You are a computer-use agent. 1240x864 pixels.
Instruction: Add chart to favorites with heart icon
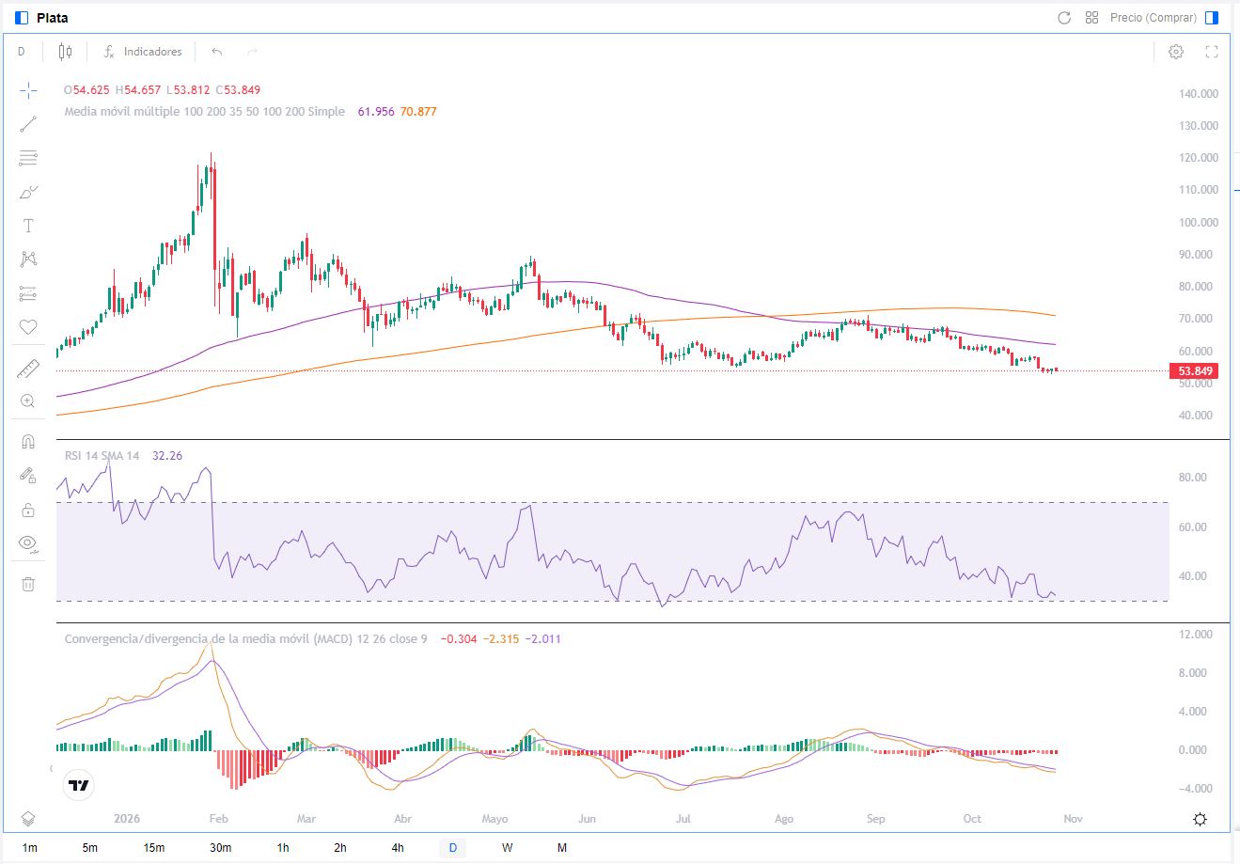coord(28,327)
